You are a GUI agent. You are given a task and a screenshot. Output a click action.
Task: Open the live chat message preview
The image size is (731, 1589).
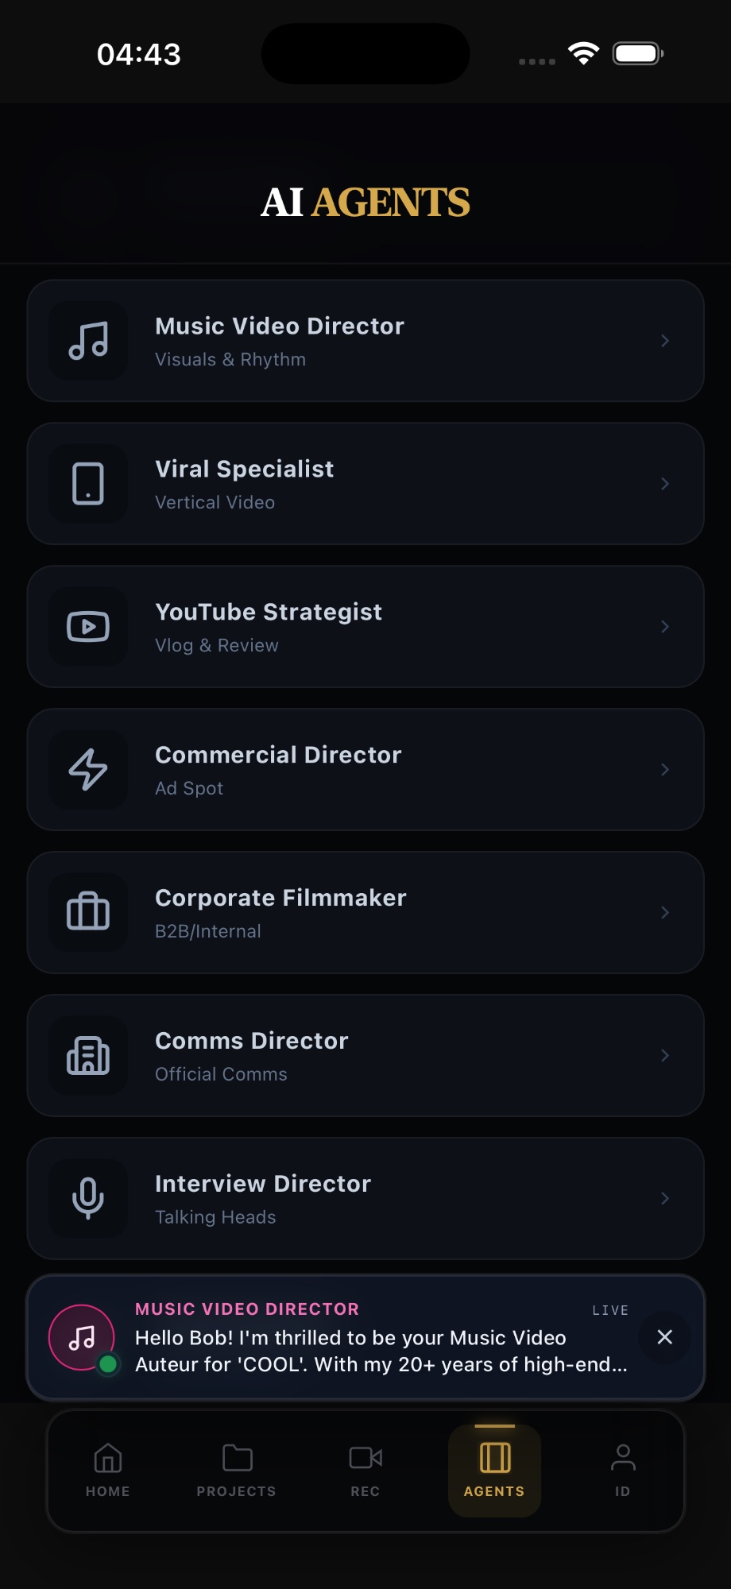pyautogui.click(x=381, y=1351)
